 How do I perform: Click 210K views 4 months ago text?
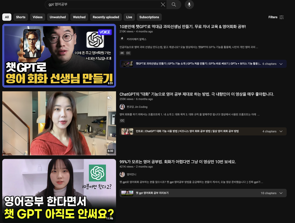(136, 31)
